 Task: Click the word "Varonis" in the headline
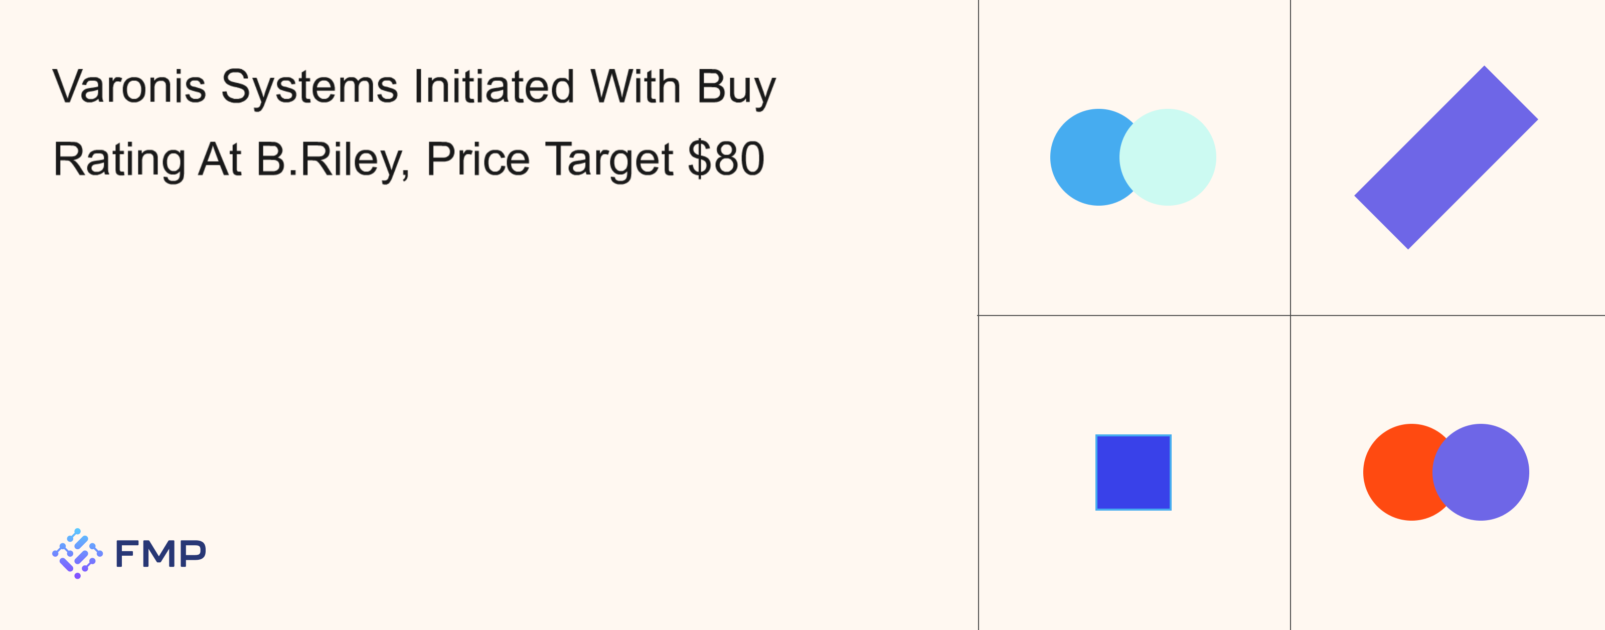tap(129, 87)
